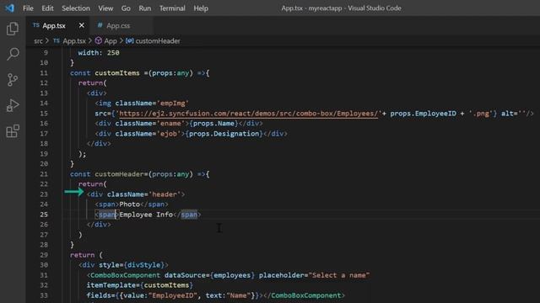Open the Edit menu
This screenshot has height=303, width=540.
pos(47,8)
